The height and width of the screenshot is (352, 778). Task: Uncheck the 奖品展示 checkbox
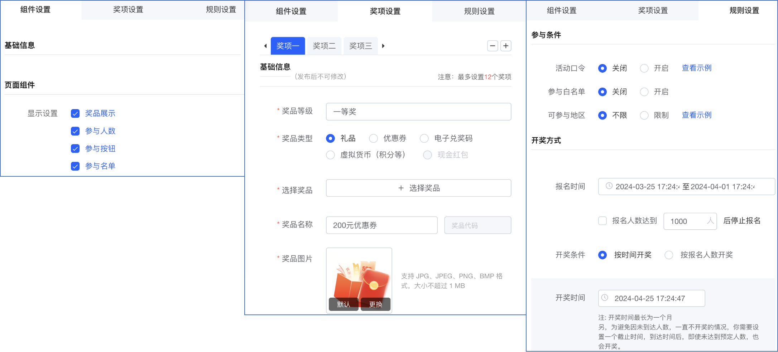point(75,113)
